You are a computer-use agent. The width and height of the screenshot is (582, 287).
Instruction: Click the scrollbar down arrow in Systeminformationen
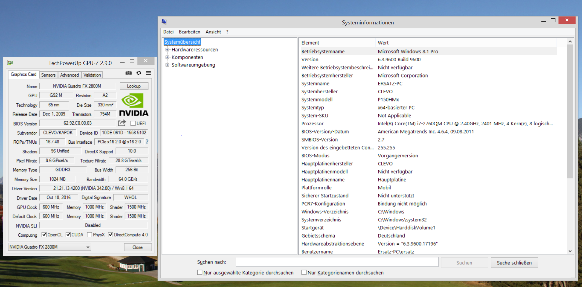[570, 251]
